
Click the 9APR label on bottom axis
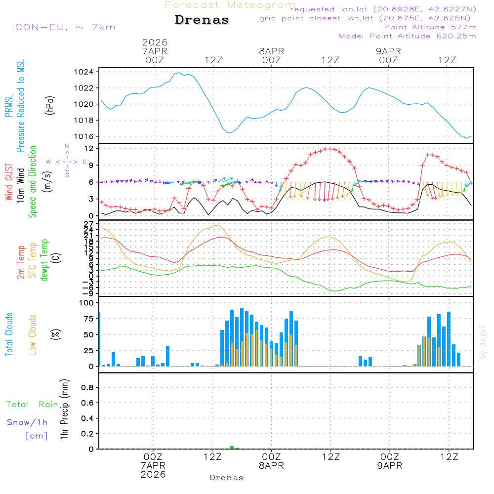pos(389,466)
